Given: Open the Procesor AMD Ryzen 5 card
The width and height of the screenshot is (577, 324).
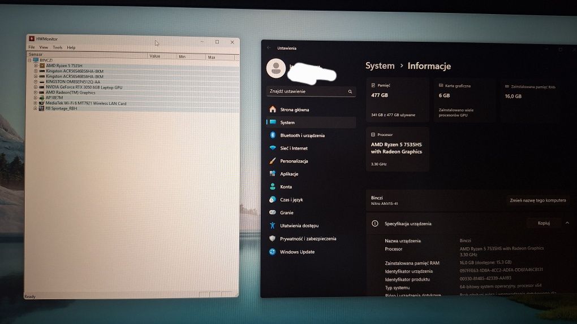Looking at the screenshot, I should click(x=398, y=149).
